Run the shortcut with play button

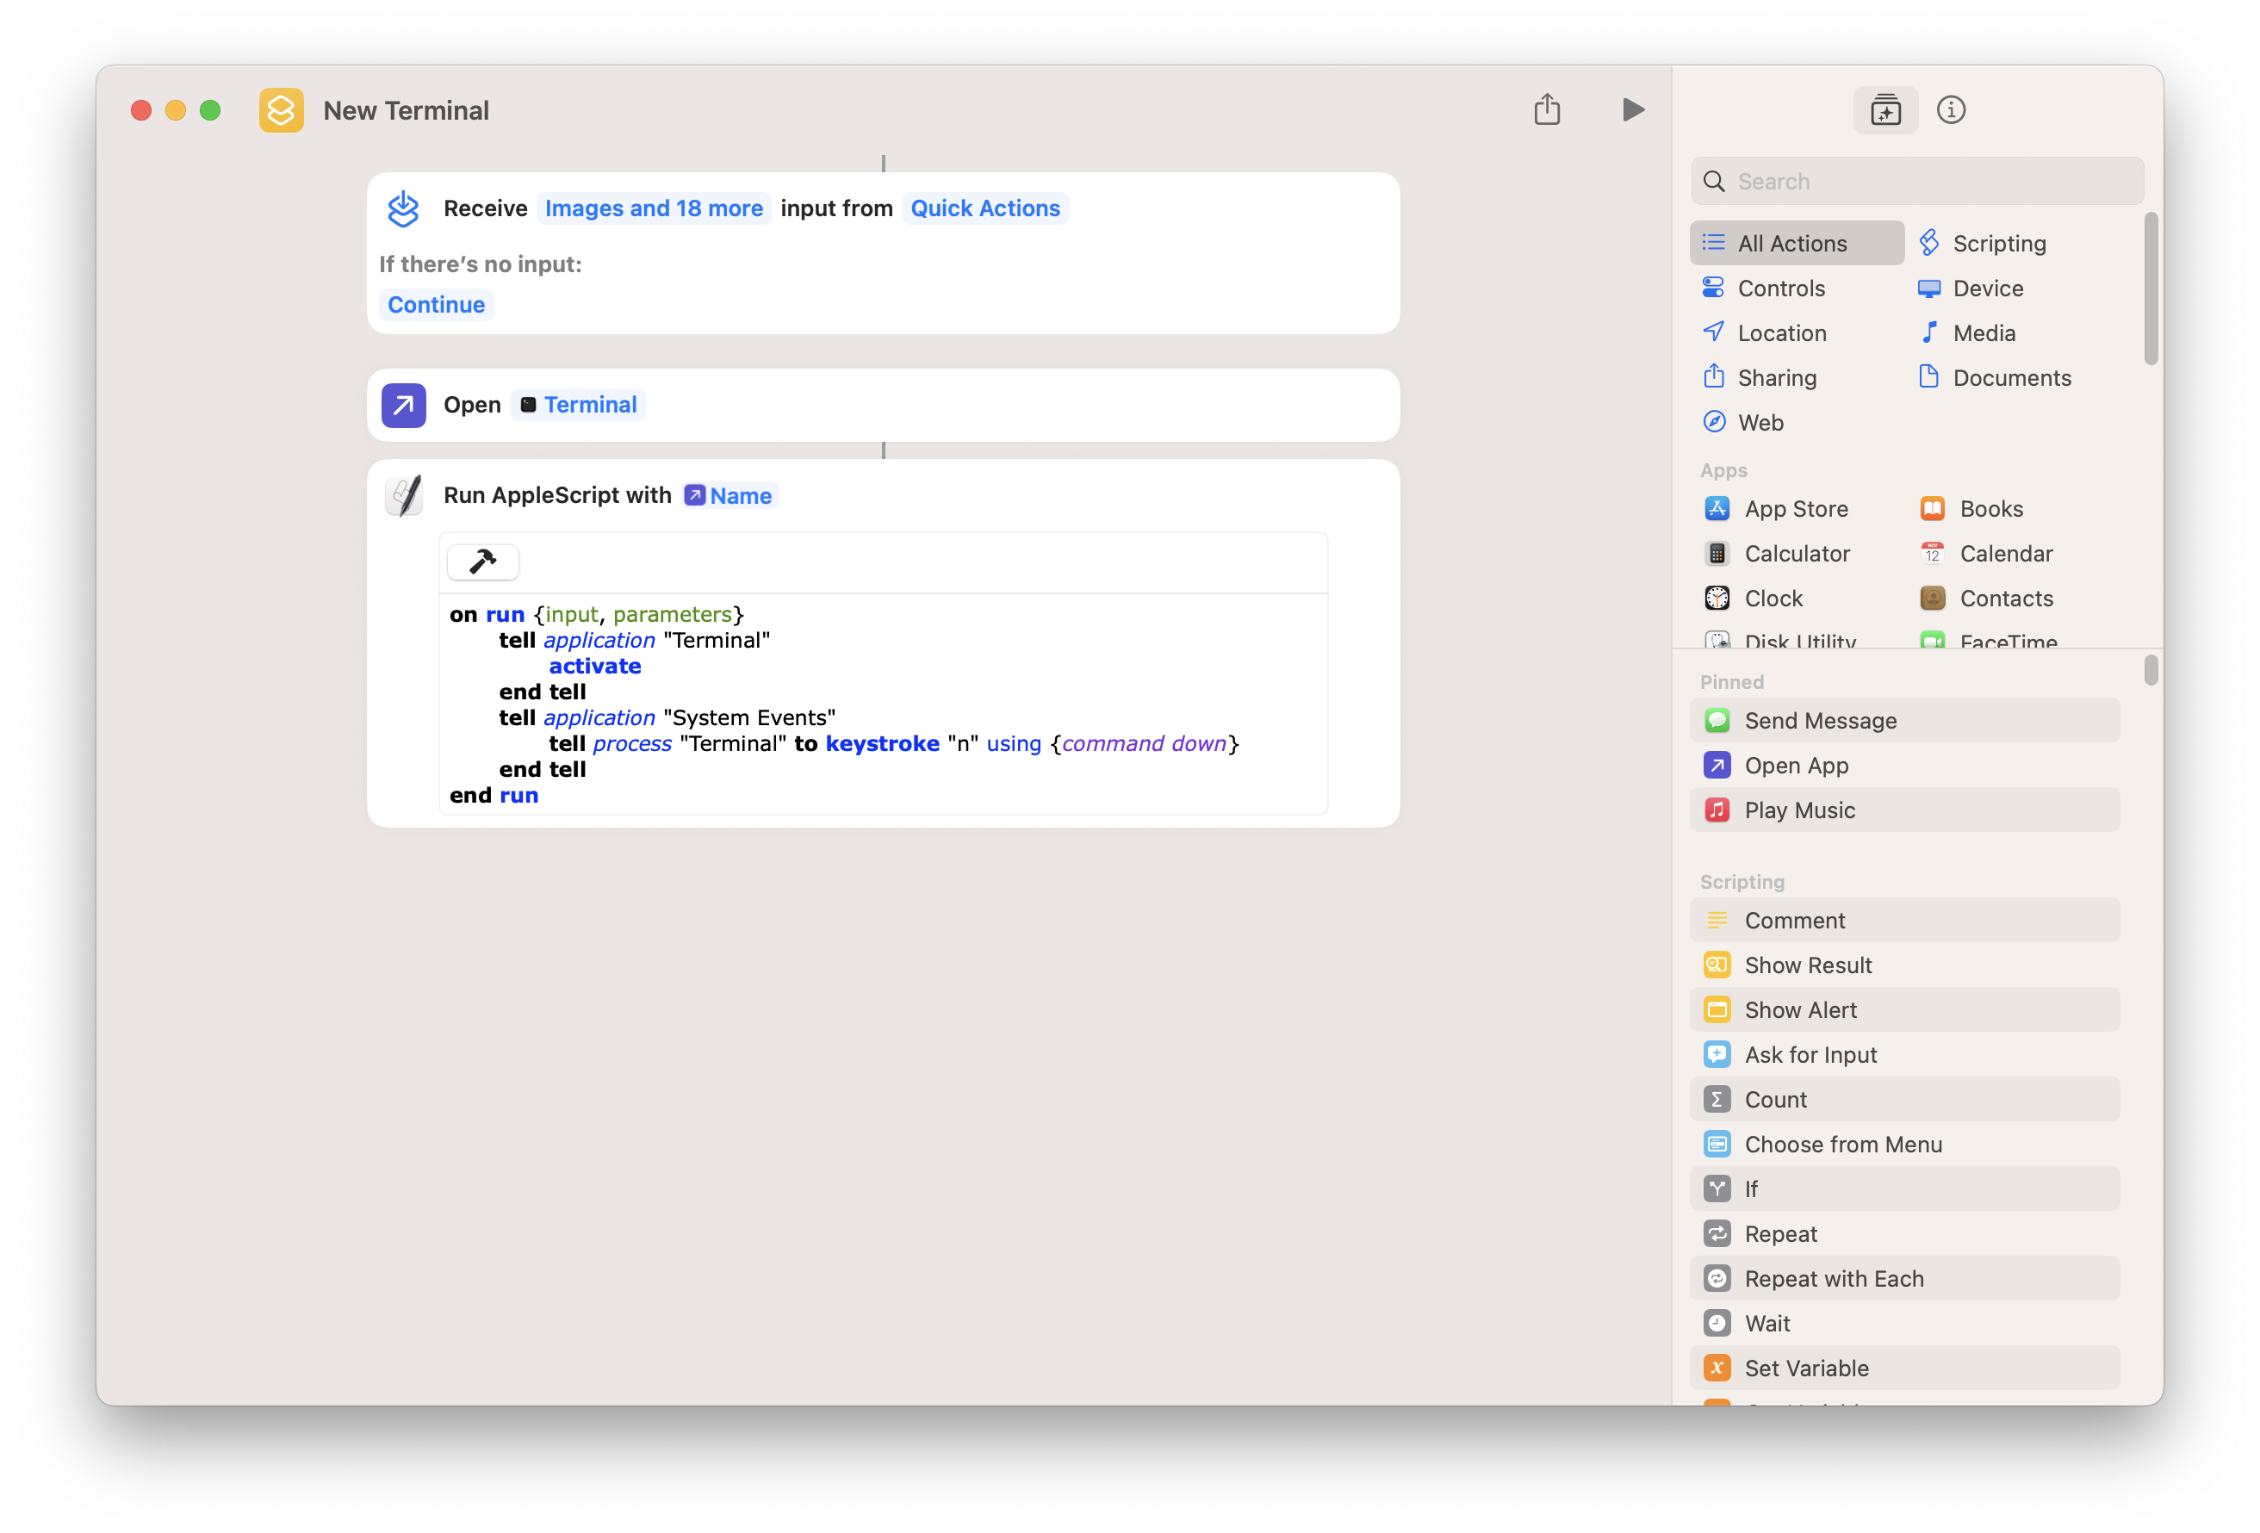click(1633, 110)
